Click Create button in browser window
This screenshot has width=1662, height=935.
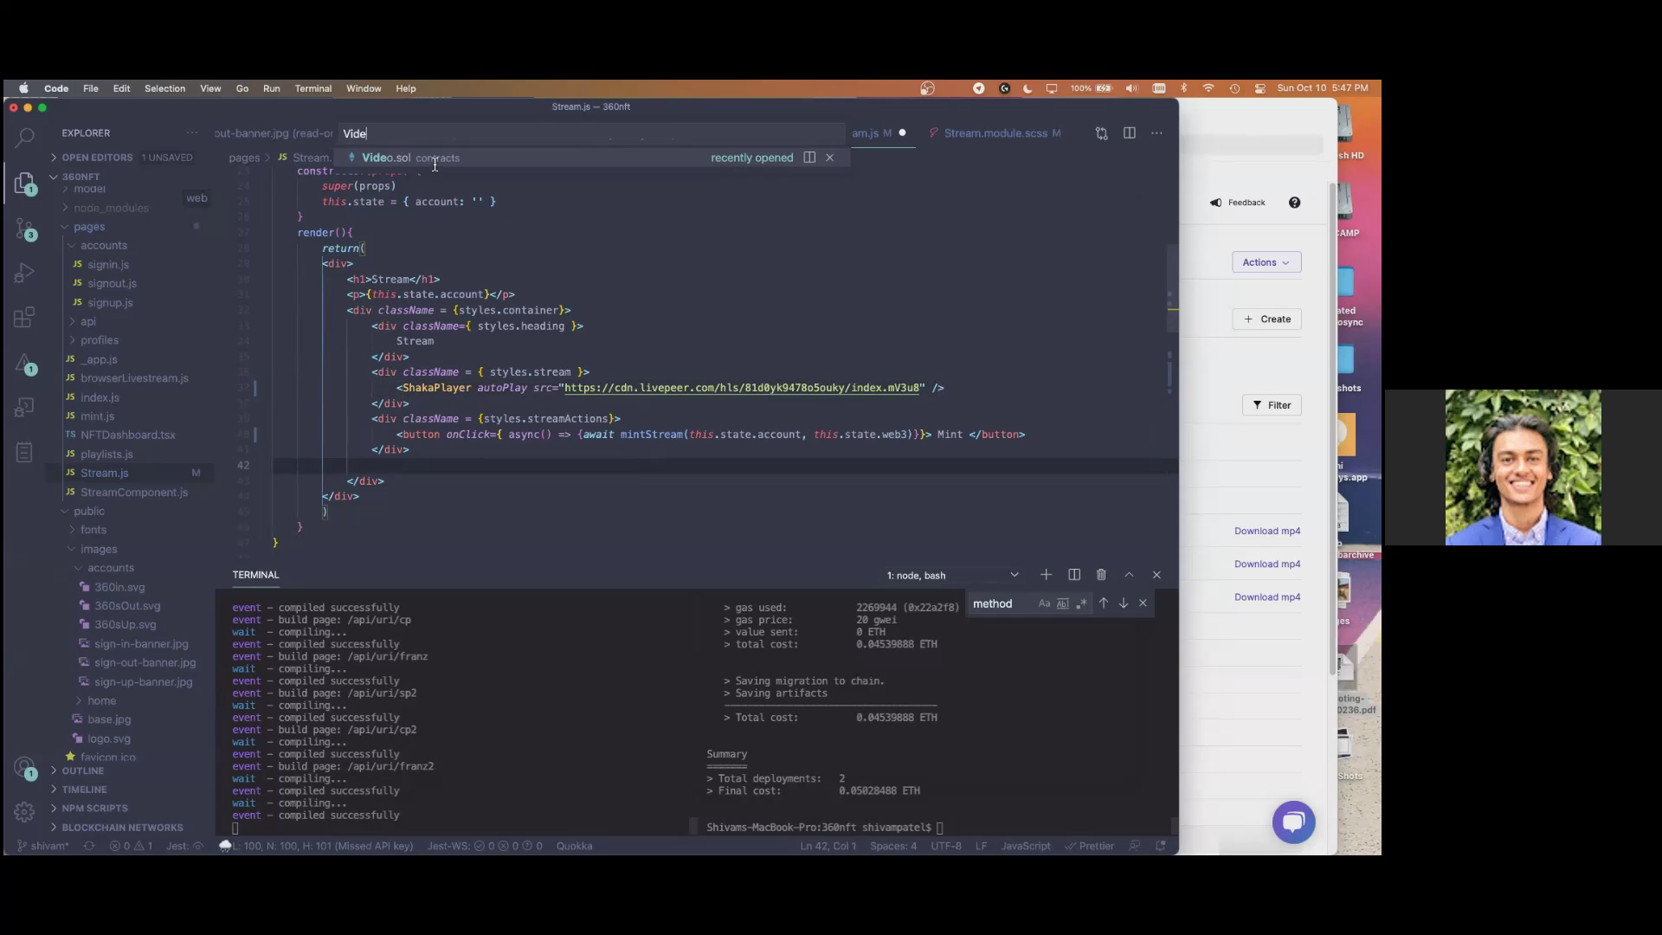(x=1266, y=319)
